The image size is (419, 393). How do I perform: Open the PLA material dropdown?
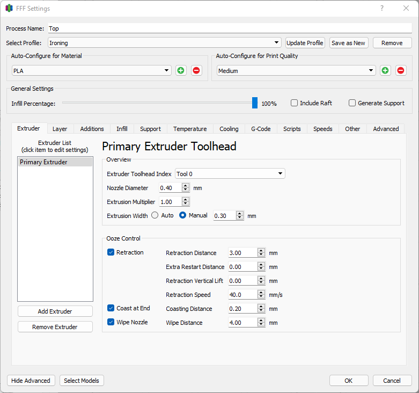click(91, 70)
